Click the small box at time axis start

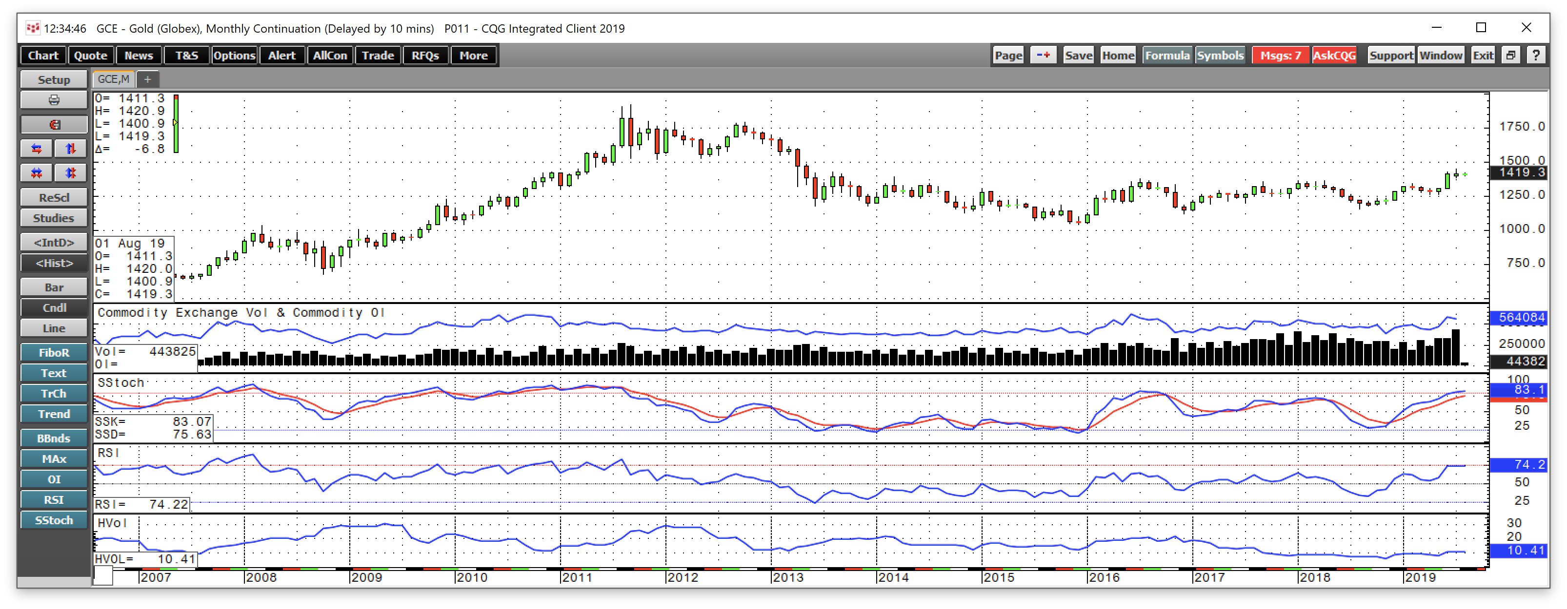coord(103,576)
